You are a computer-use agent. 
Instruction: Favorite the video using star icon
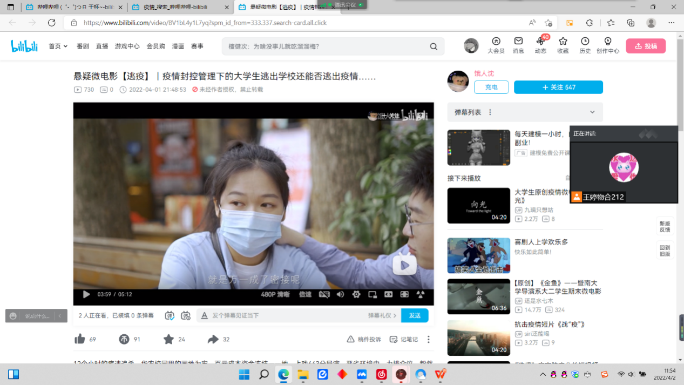(168, 339)
